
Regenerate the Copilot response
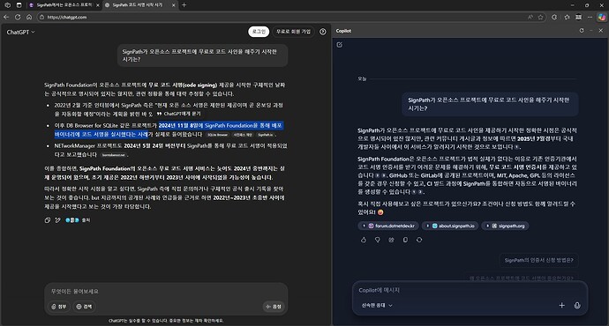[419, 240]
